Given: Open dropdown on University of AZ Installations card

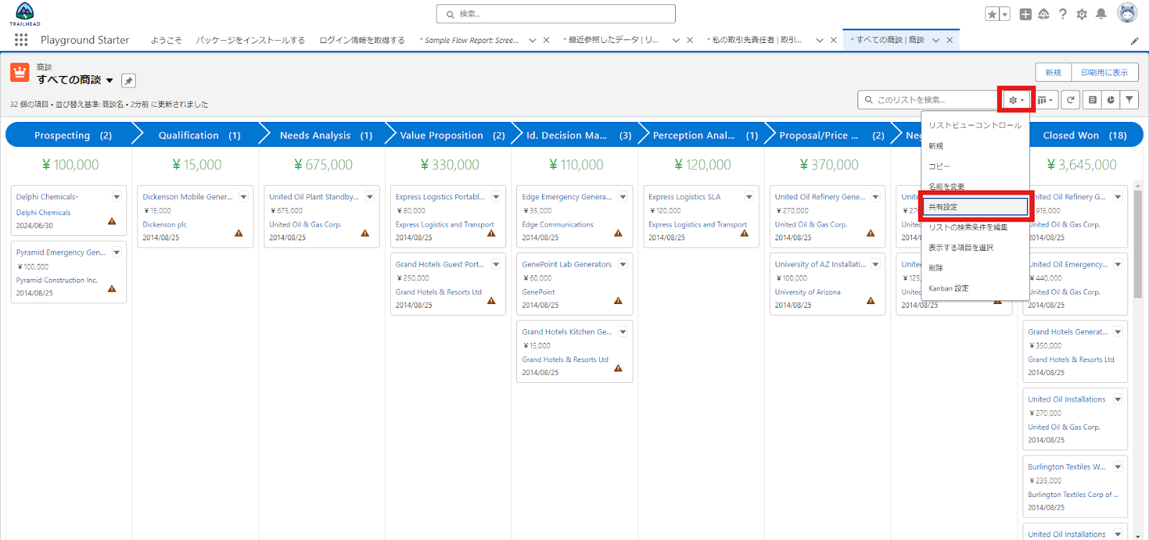Looking at the screenshot, I should pos(876,264).
